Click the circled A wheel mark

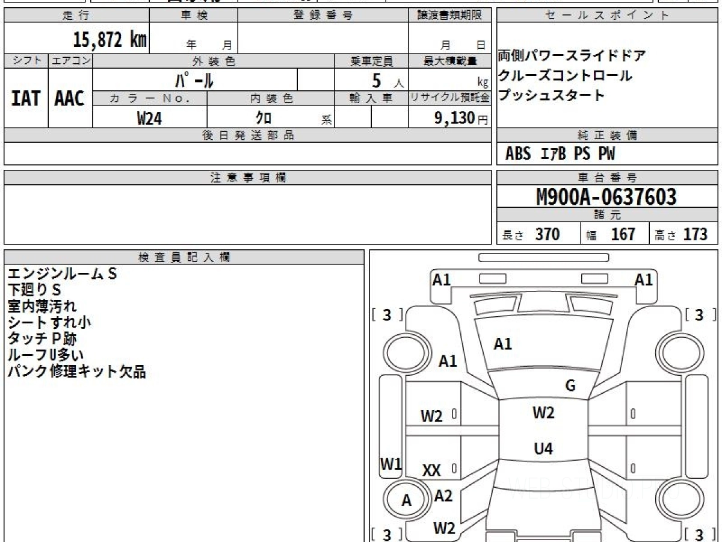[407, 500]
